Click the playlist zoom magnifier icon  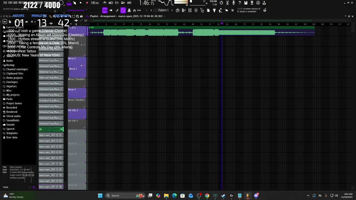[x=78, y=16]
